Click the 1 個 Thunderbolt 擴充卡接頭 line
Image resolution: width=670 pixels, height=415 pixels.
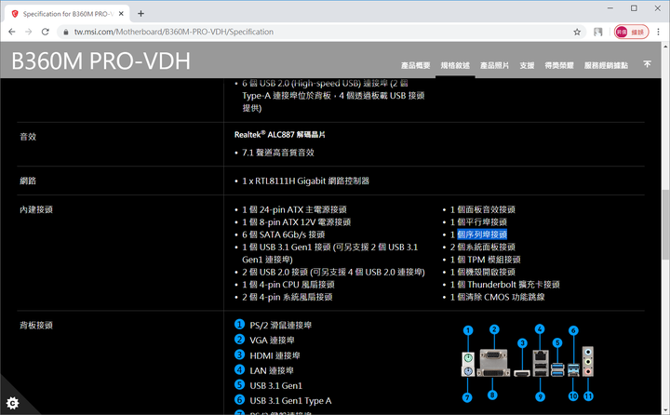505,285
